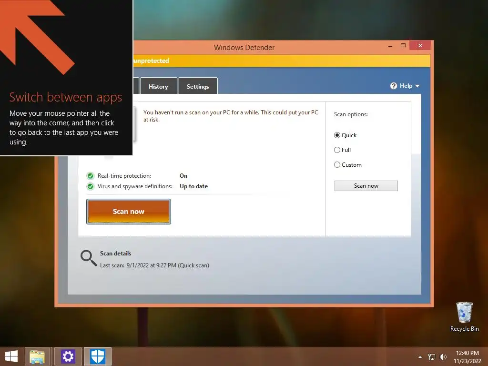
Task: Click the Real-time protection 'On' value
Action: coord(183,176)
